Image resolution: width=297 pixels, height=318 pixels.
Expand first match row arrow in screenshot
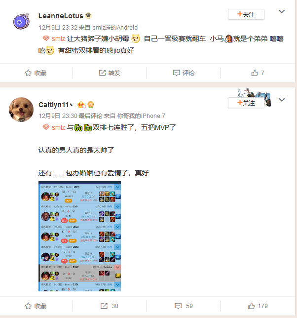[x=117, y=187]
